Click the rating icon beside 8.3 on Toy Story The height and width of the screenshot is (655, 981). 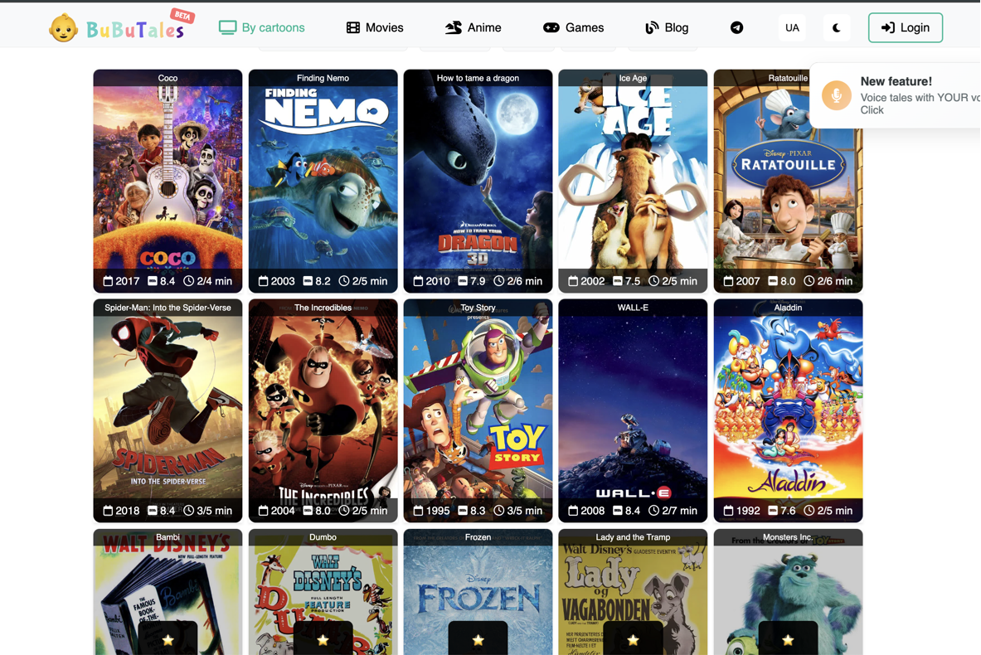463,511
